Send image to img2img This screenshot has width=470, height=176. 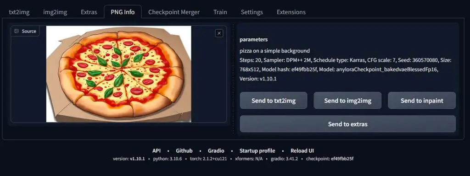click(x=347, y=101)
